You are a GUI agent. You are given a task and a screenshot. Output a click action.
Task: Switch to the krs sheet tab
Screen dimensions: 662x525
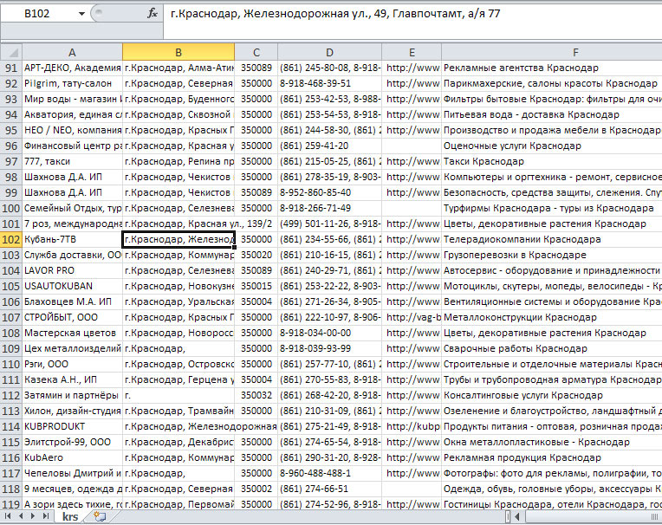point(70,516)
